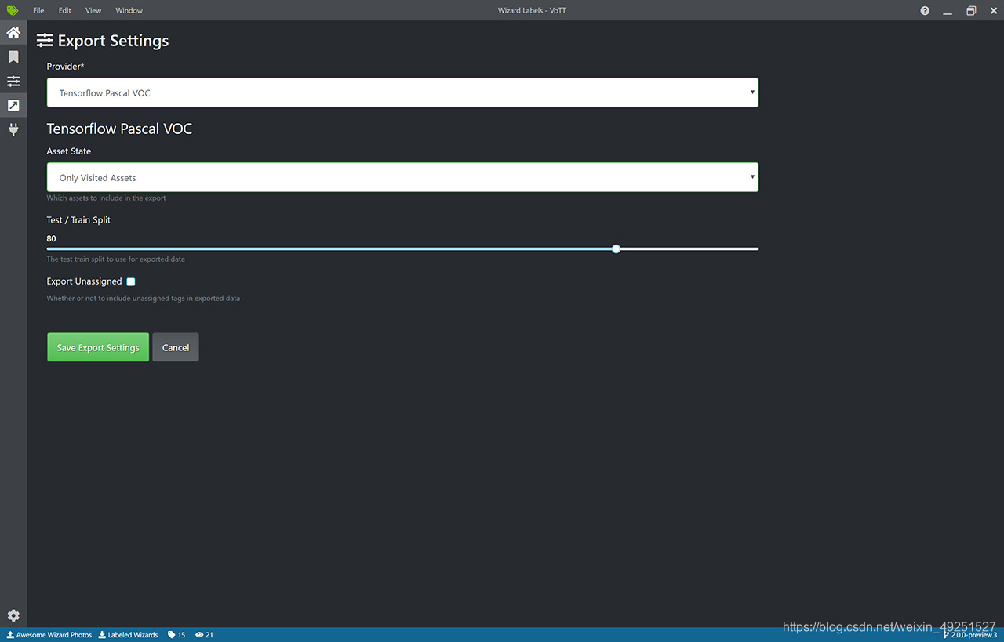Click the Test / Train Split label
The height and width of the screenshot is (642, 1004).
click(78, 220)
